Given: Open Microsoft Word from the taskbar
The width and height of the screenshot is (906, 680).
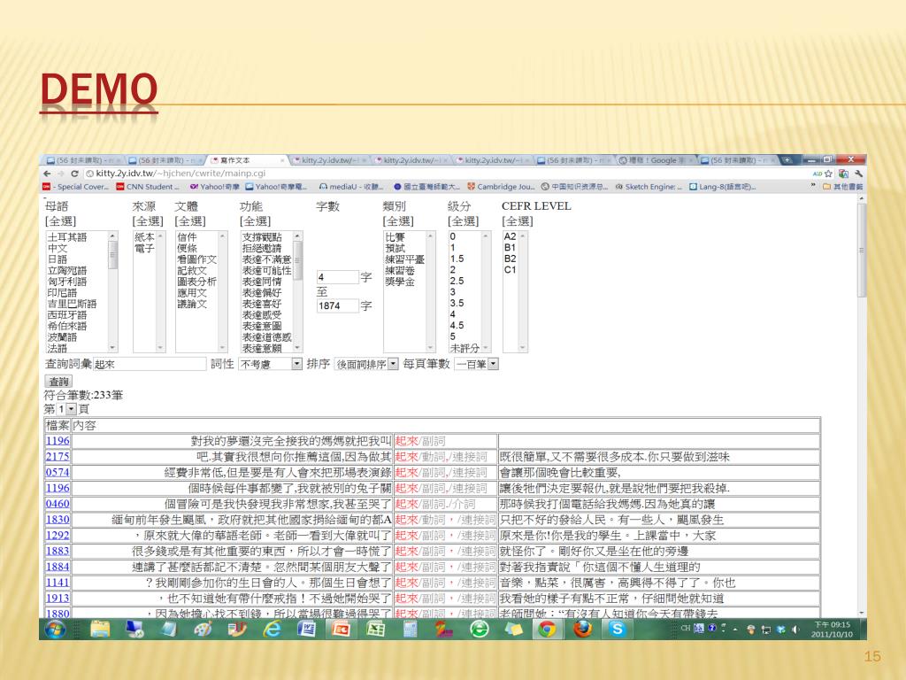Looking at the screenshot, I should [306, 630].
